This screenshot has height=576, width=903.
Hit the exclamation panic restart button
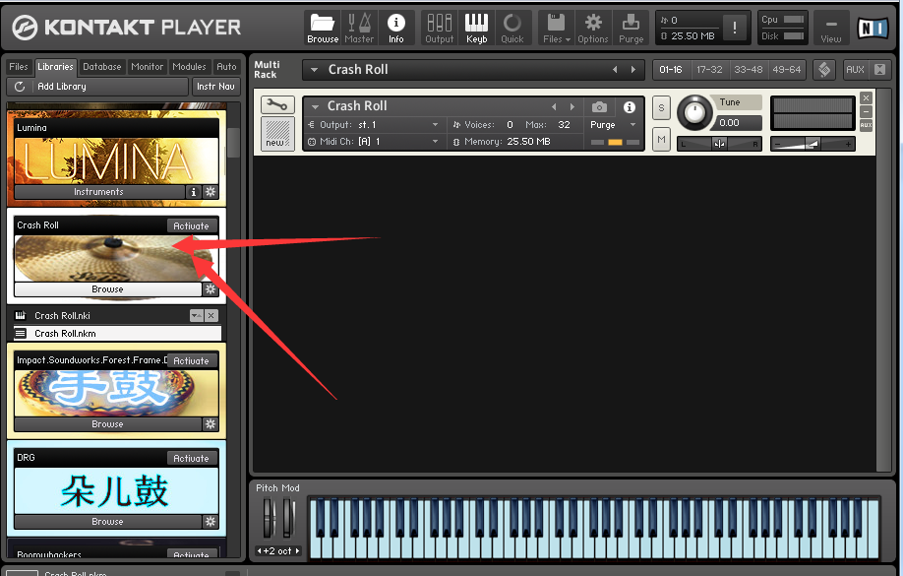[734, 28]
